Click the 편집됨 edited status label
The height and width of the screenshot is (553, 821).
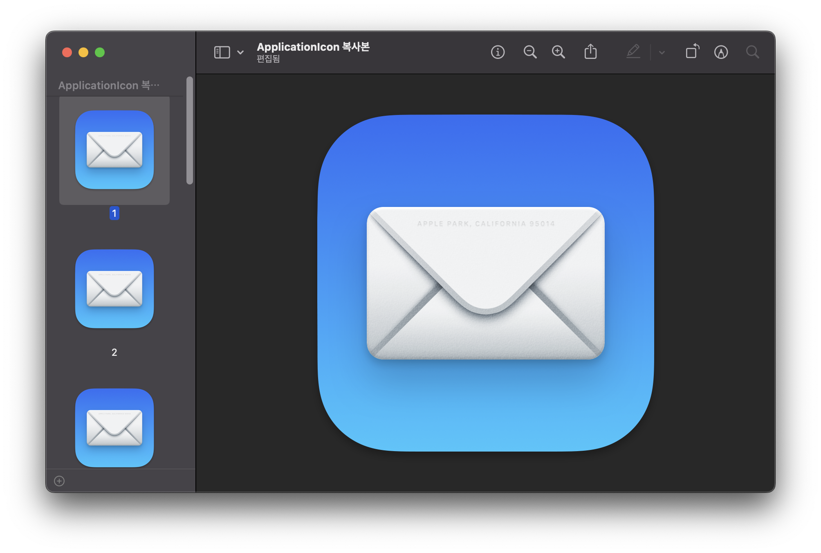(x=268, y=59)
